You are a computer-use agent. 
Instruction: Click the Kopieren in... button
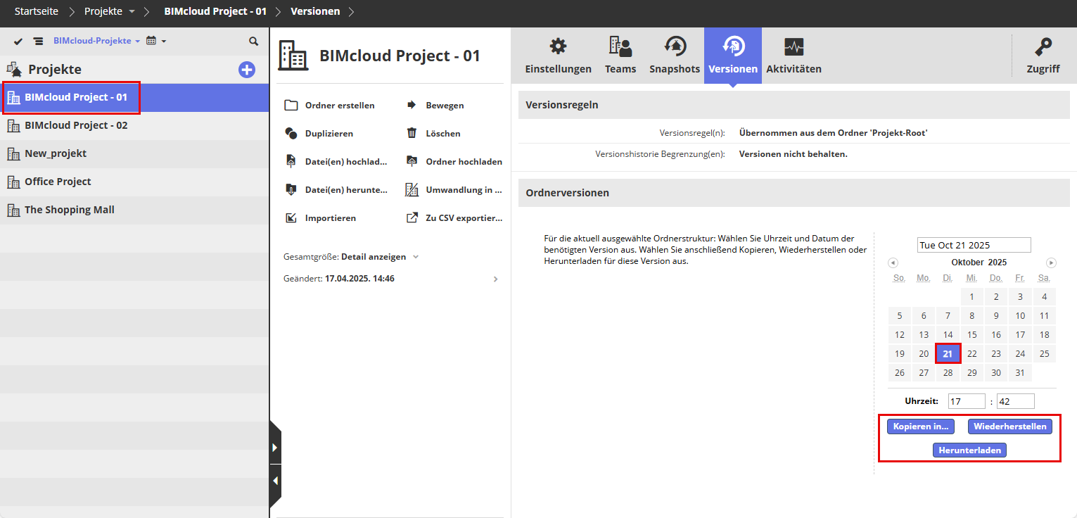921,427
